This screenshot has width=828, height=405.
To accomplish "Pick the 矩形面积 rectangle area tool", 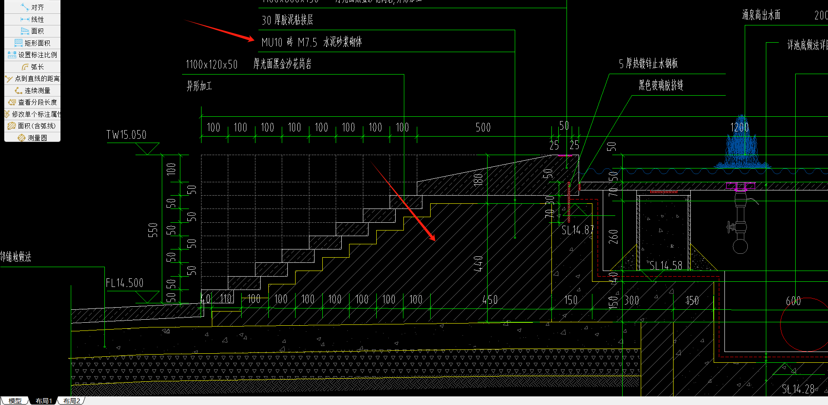I will [32, 43].
